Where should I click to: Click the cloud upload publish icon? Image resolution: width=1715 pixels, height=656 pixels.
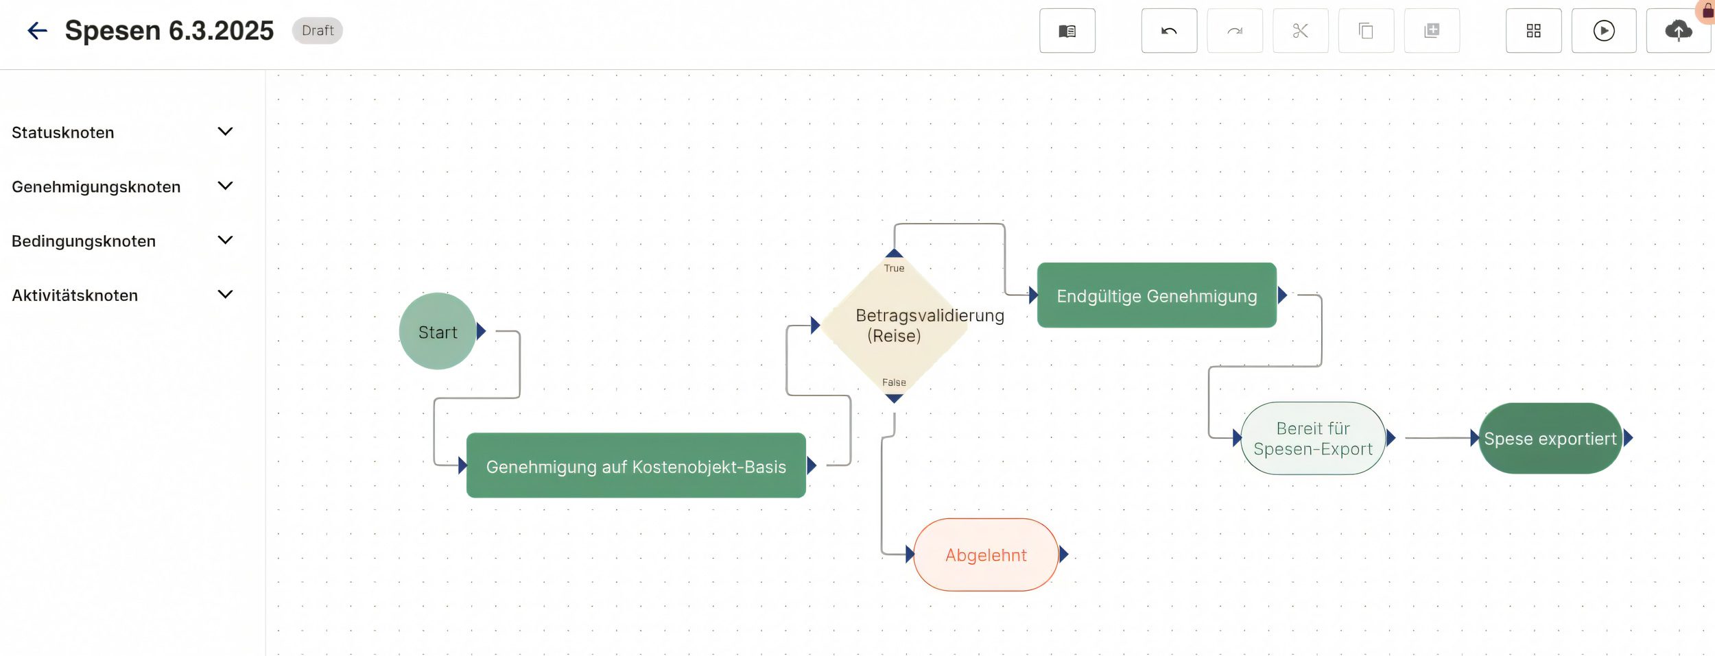click(x=1678, y=31)
